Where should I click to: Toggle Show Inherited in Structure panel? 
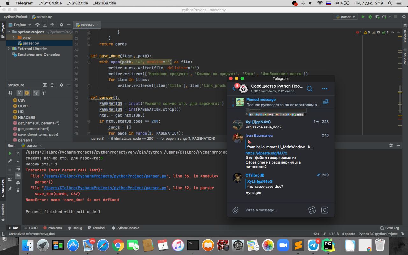point(19,93)
